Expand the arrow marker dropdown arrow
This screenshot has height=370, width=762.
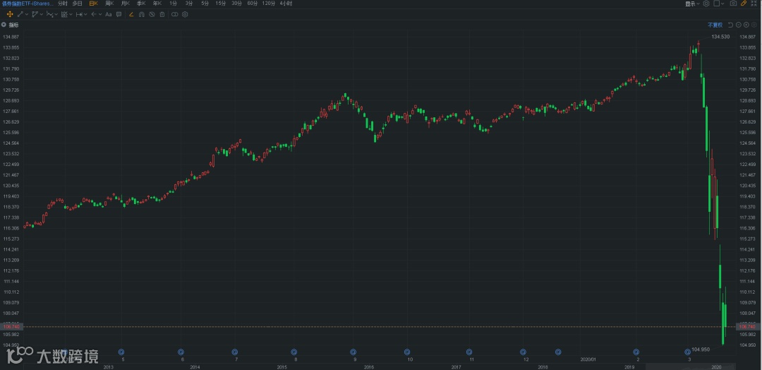click(x=100, y=14)
